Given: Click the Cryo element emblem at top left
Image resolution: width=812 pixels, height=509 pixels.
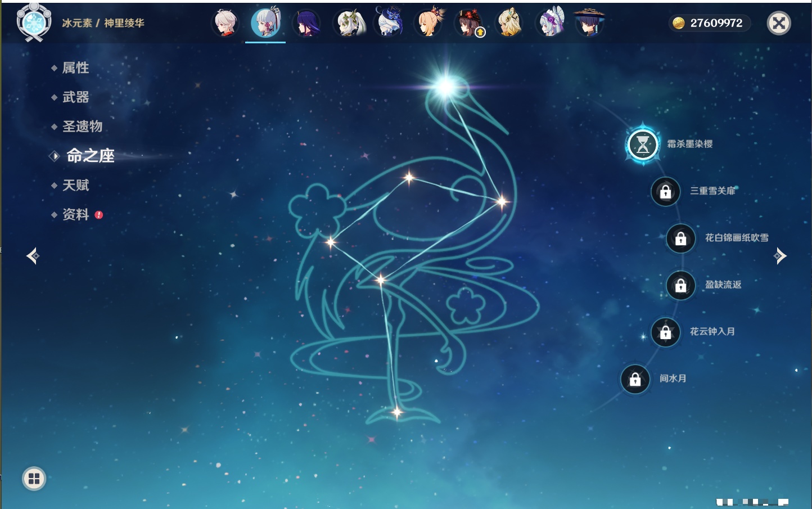Looking at the screenshot, I should [x=34, y=22].
